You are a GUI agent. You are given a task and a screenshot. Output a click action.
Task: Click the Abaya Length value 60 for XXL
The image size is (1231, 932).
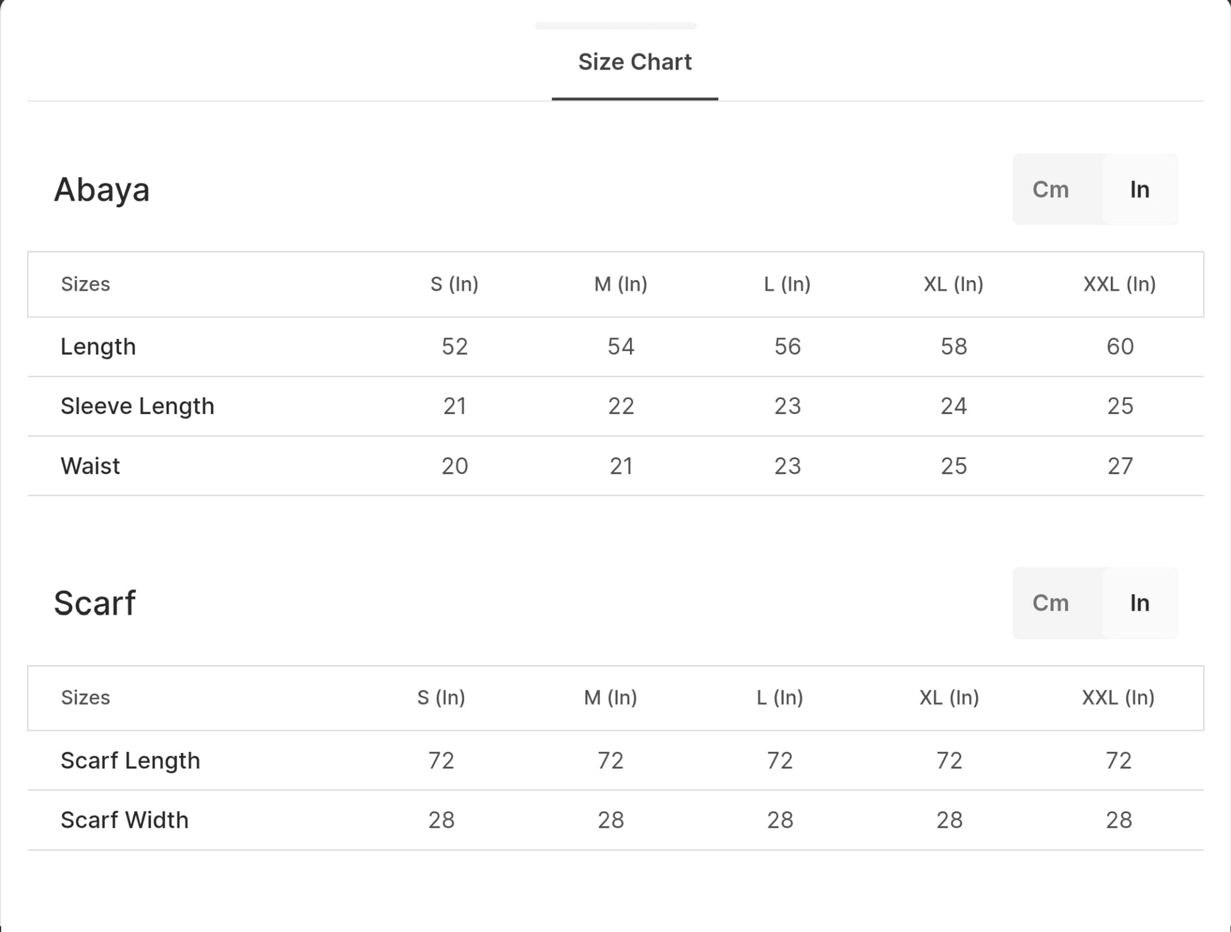[x=1120, y=346]
